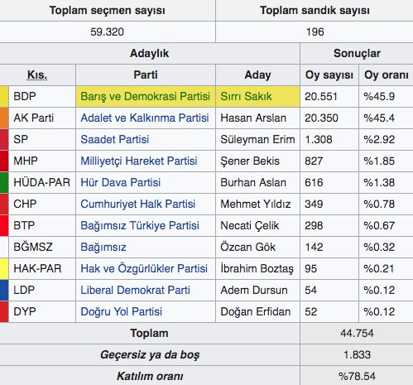Open the Hak ve Özgürlükler Partisi link
Viewport: 413px width, 385px height.
144,268
